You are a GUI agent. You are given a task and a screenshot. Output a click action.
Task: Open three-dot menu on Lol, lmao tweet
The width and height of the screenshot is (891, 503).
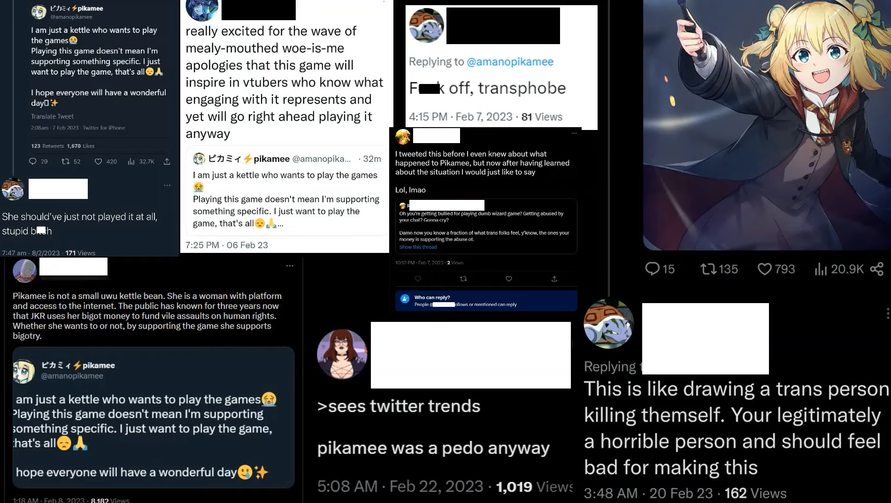(x=574, y=133)
